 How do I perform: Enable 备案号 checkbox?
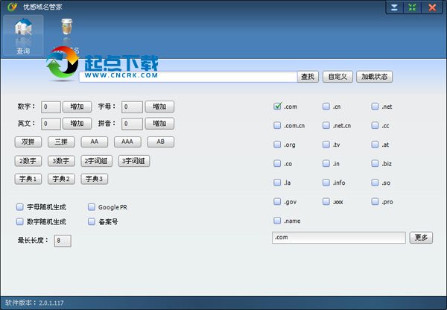(x=92, y=221)
